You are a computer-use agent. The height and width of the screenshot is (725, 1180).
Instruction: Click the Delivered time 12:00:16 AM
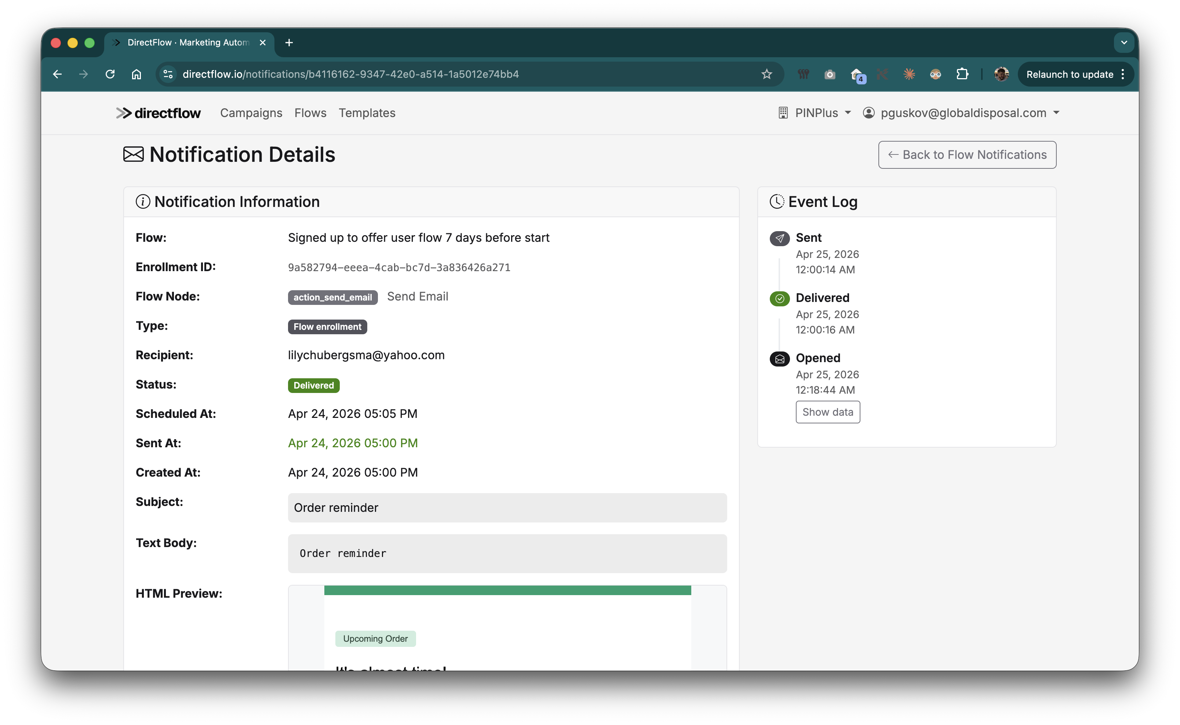click(825, 330)
